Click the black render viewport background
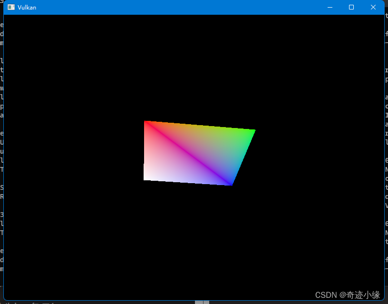The height and width of the screenshot is (304, 388). point(76,238)
